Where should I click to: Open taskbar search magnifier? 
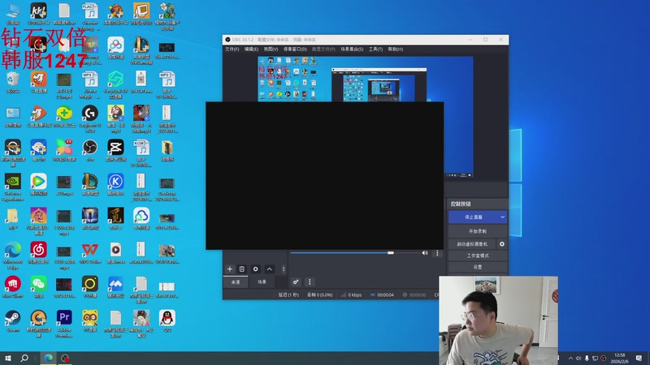[x=24, y=358]
